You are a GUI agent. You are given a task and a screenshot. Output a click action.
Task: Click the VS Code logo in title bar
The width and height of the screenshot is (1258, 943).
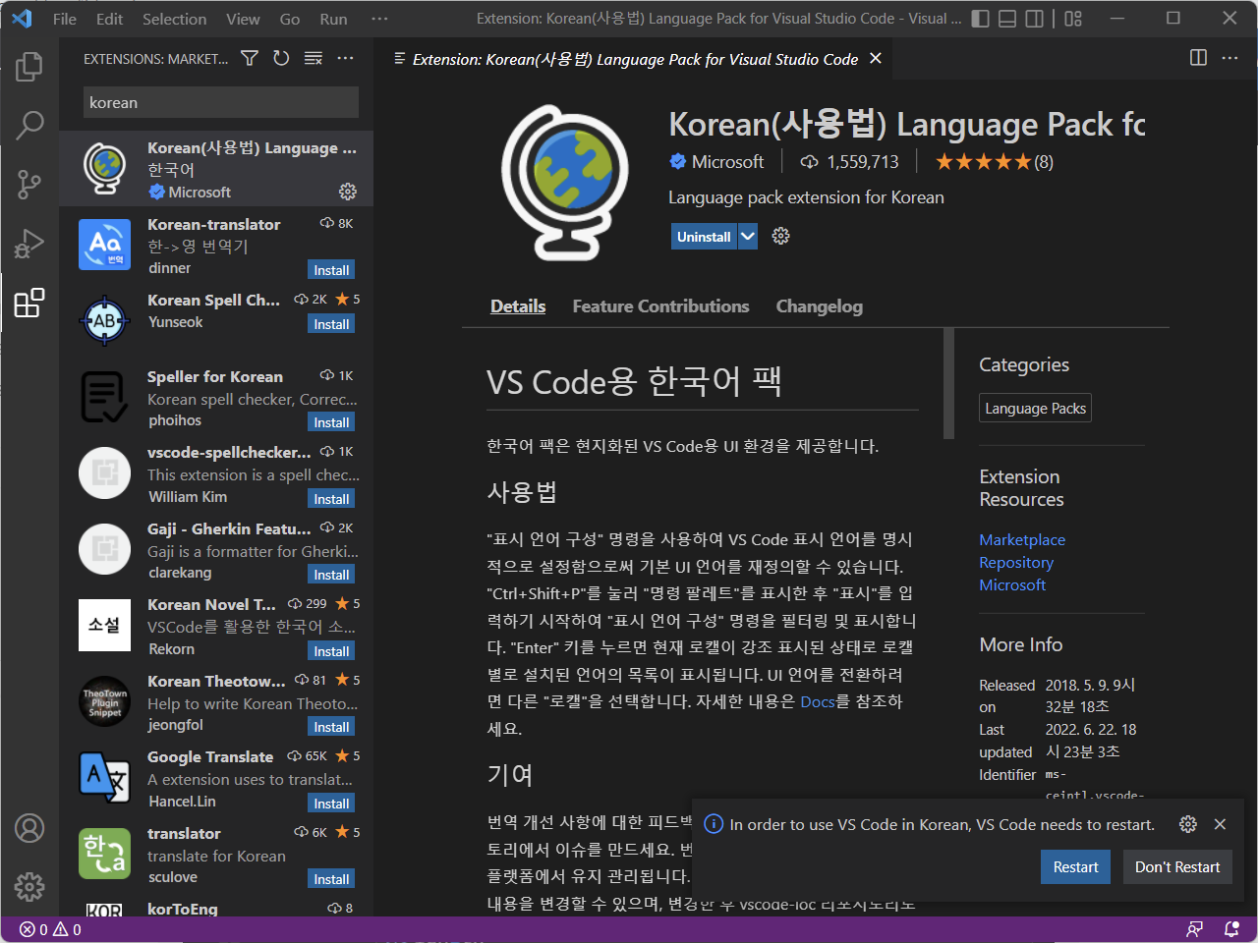pos(22,19)
